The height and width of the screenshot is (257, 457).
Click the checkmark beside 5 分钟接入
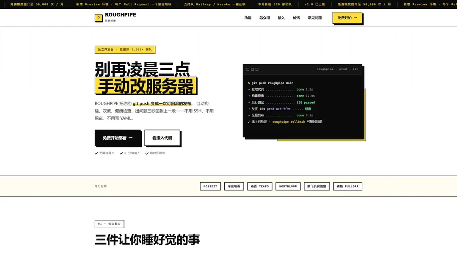tap(121, 153)
